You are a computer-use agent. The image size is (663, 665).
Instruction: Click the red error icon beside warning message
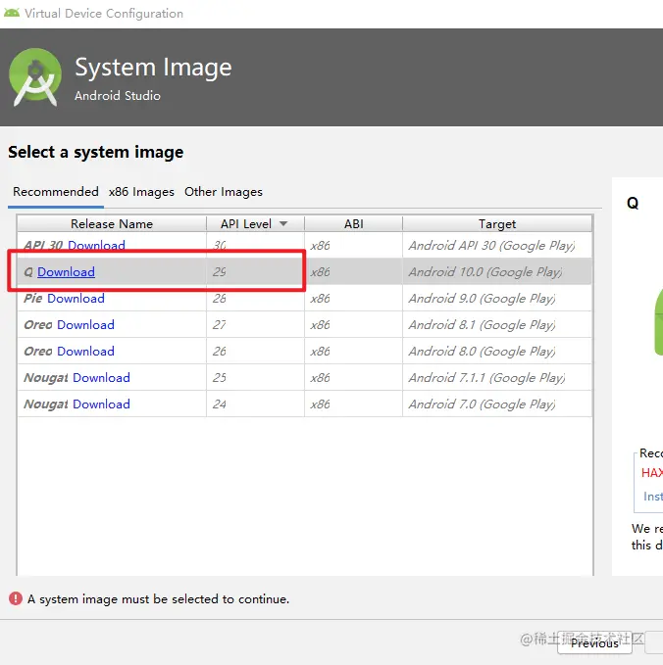[x=16, y=598]
